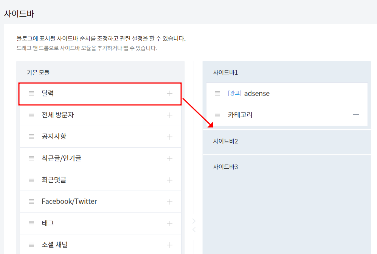Click the left chevron between the panels

click(194, 229)
